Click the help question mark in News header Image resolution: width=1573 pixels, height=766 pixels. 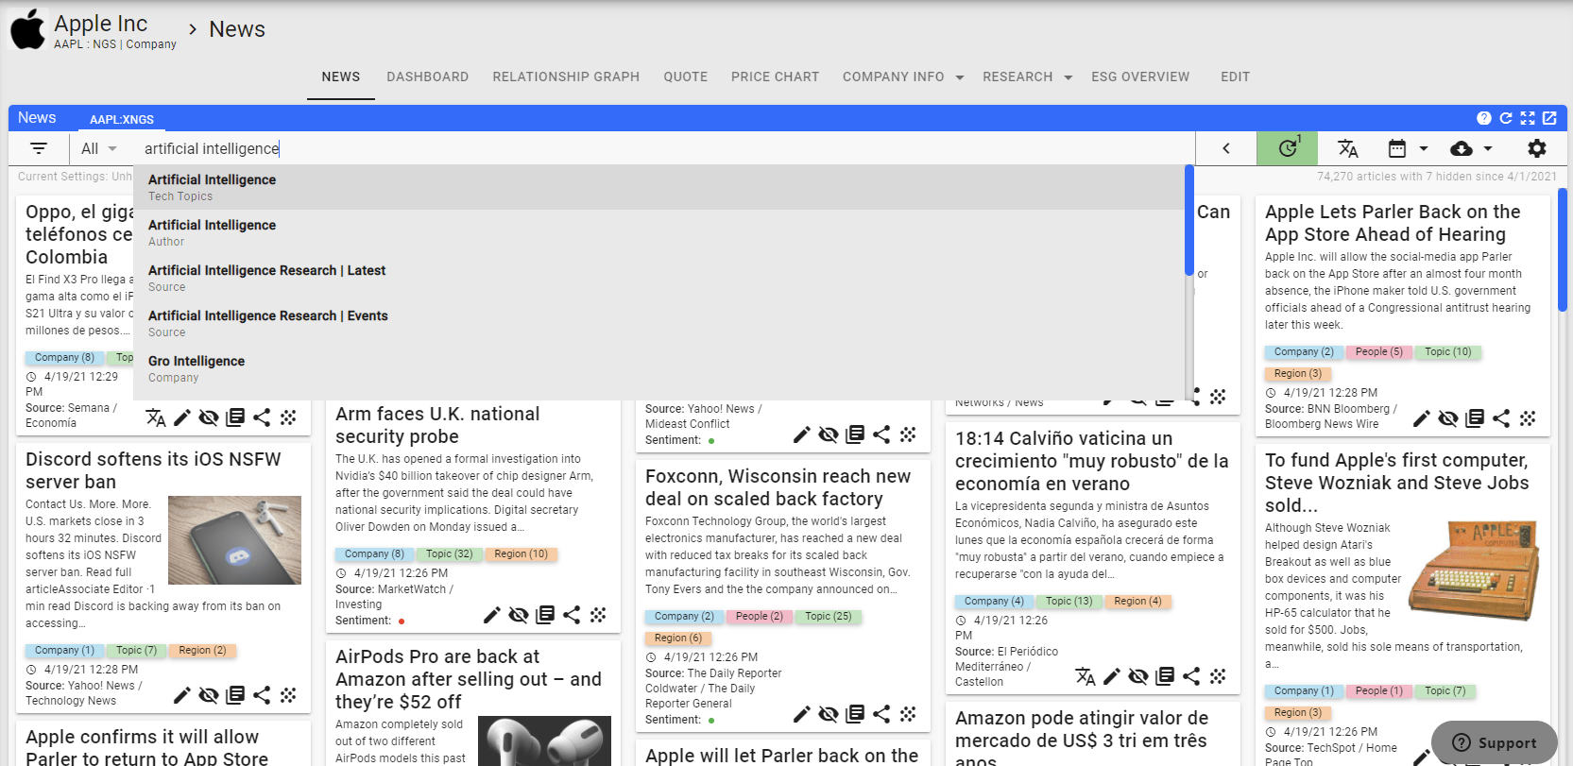pyautogui.click(x=1484, y=118)
